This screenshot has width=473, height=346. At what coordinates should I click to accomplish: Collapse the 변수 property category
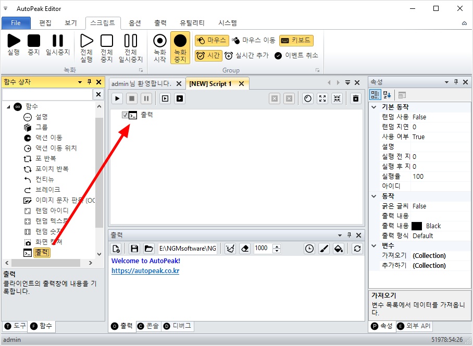tap(374, 246)
